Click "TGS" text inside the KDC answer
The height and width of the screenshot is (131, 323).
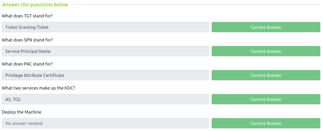[x=16, y=99]
